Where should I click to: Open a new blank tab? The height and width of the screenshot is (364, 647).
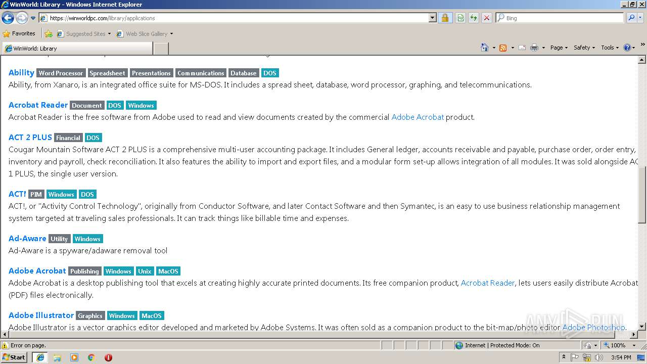pos(161,49)
